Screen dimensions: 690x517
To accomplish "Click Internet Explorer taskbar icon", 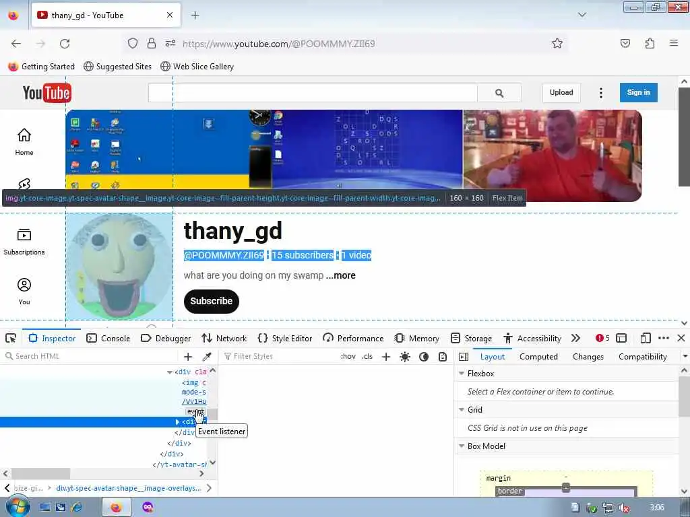I will click(77, 508).
